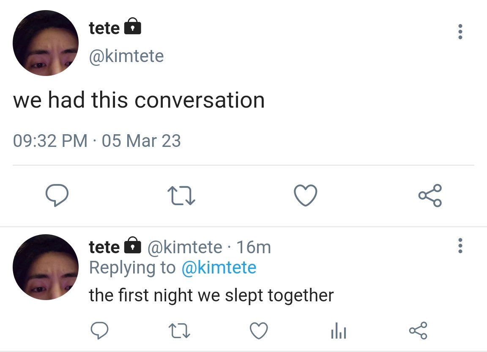487x352 pixels.
Task: Click the 16m timestamp on reply
Action: (x=254, y=247)
